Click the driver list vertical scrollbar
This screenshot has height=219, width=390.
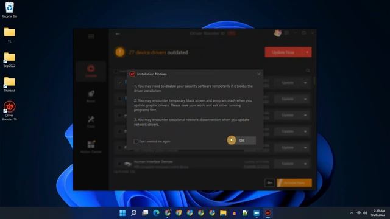314,81
